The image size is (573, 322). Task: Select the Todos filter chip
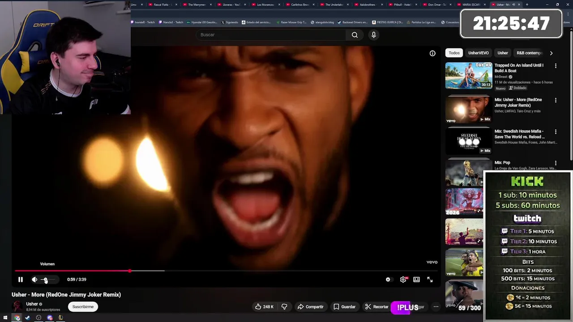(454, 53)
